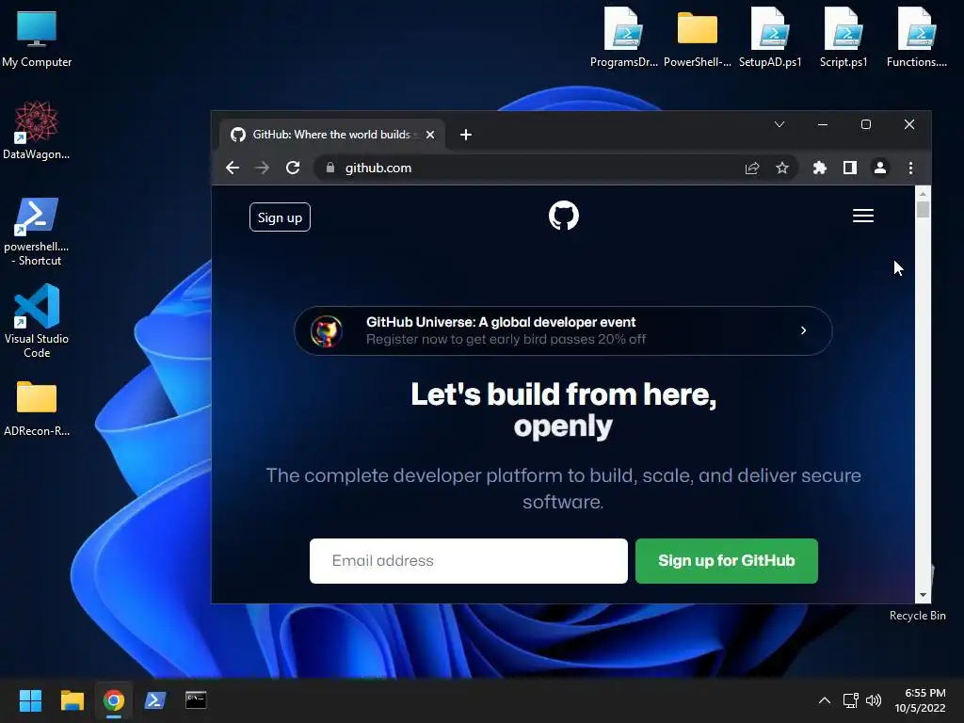The width and height of the screenshot is (964, 723).
Task: Select ADRecon-R folder on desktop
Action: pos(37,409)
